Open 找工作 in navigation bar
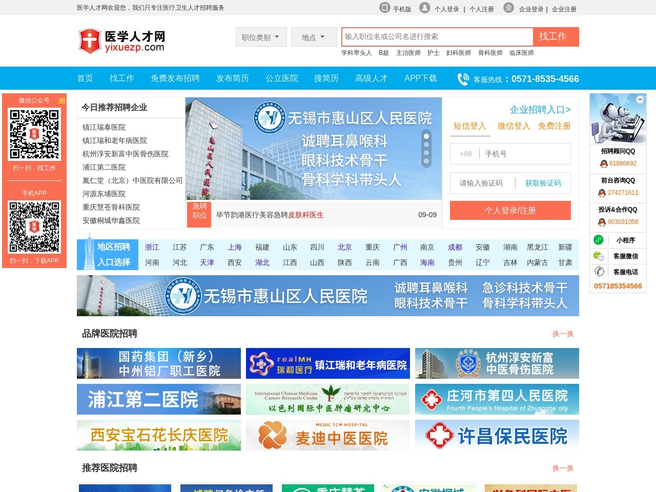656x492 pixels. coord(122,78)
